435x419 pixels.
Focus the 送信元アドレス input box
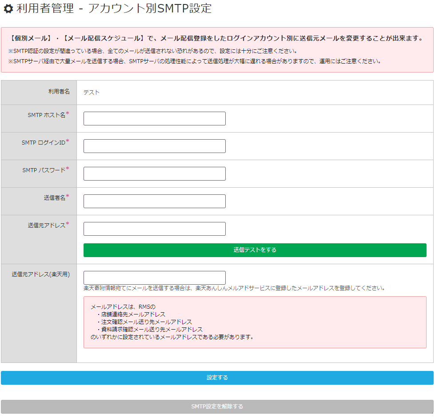click(x=154, y=229)
